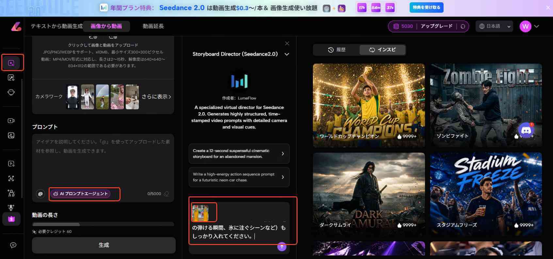553x259 pixels.
Task: Open the microphone voice sidebar icon
Action: tap(11, 207)
